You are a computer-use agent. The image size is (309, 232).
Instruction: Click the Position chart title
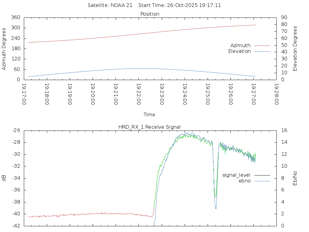[150, 14]
